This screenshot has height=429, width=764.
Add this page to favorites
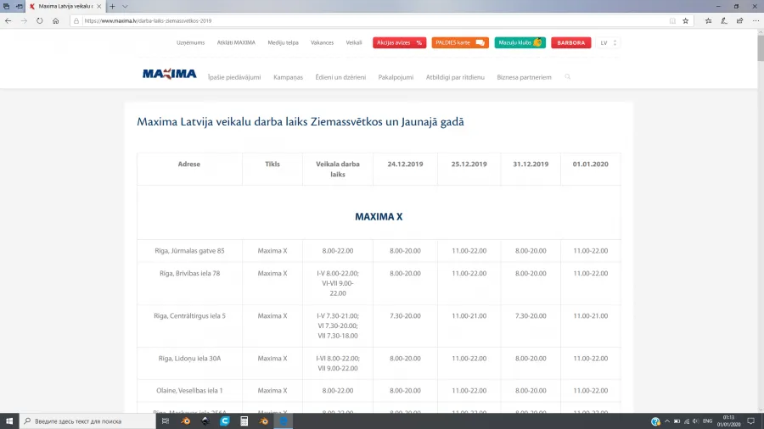(x=686, y=21)
